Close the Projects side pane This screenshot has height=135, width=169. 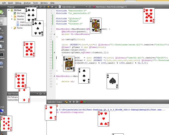point(44,7)
